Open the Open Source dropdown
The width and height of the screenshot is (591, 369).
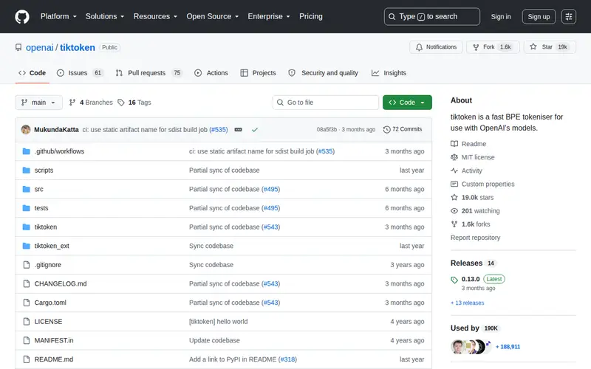tap(212, 16)
